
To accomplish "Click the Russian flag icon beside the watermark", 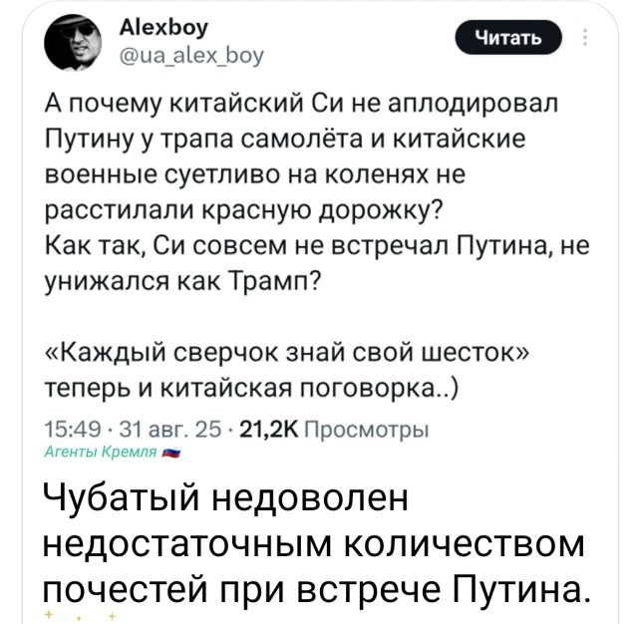I will (x=171, y=452).
